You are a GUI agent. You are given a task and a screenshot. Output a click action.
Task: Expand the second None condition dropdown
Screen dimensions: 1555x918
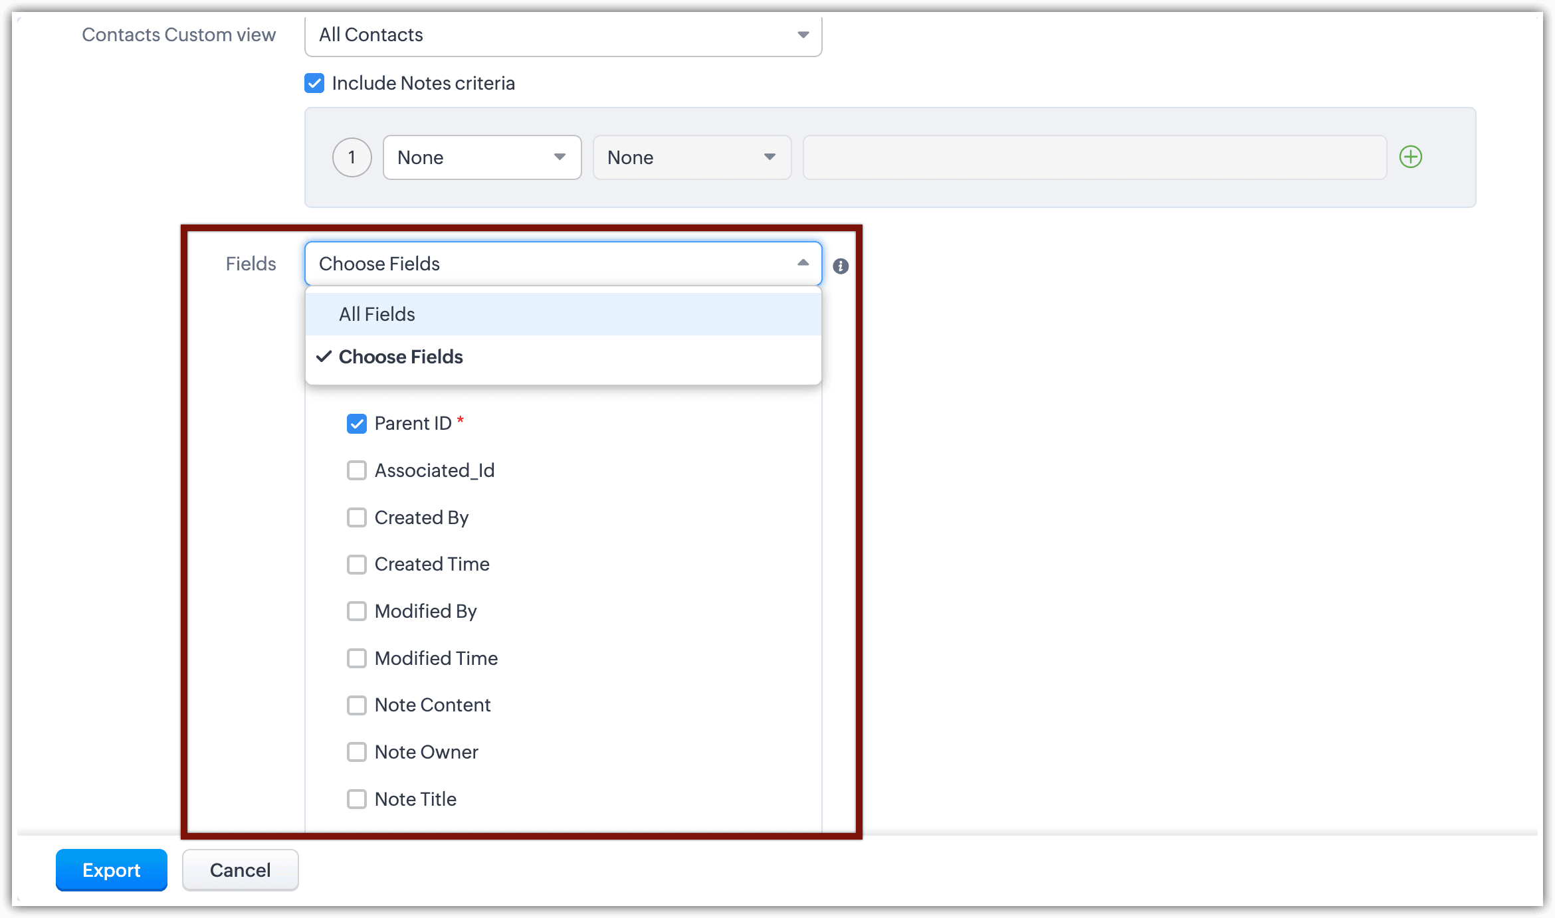coord(691,157)
